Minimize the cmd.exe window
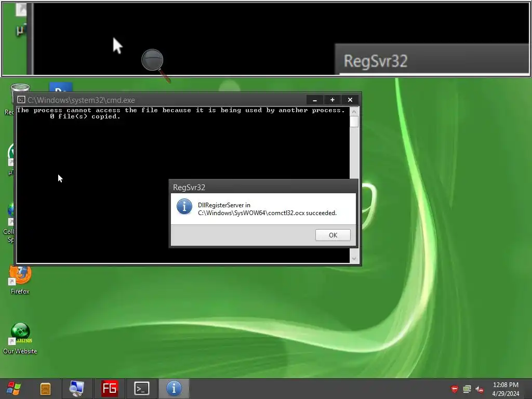Image resolution: width=532 pixels, height=399 pixels. point(315,100)
